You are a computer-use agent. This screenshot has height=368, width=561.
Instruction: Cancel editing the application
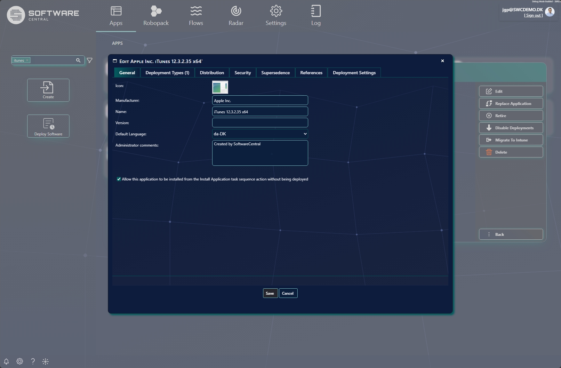pyautogui.click(x=288, y=293)
